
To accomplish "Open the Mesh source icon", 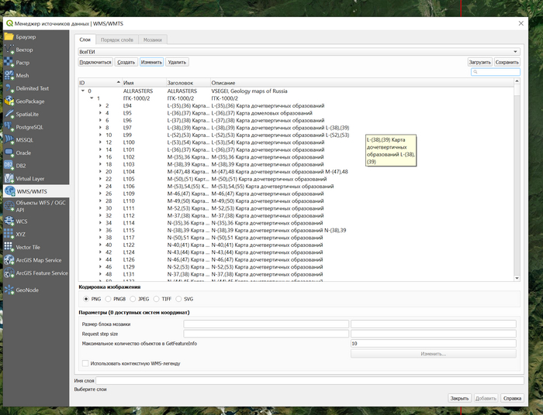I will [9, 76].
